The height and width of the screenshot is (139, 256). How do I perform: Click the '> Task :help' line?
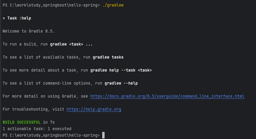click(x=17, y=18)
